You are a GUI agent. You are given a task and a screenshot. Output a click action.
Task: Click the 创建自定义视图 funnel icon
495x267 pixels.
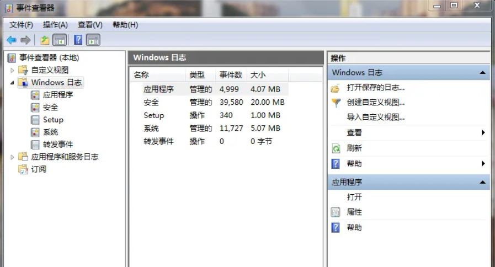(x=336, y=103)
